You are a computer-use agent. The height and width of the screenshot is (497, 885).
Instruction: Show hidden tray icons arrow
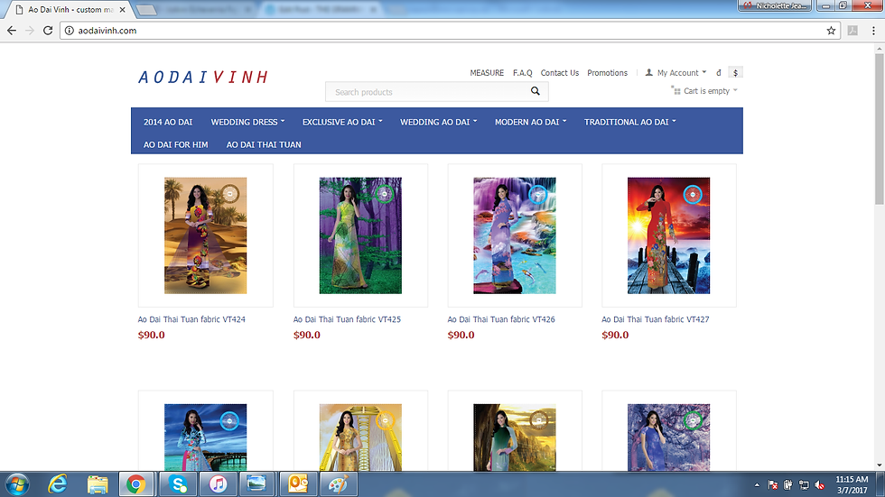[x=757, y=484]
